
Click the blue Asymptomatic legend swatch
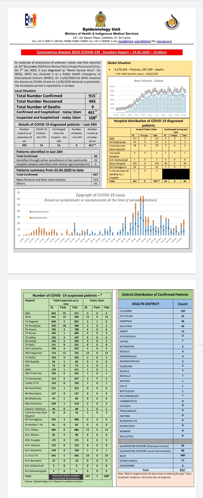(x=31, y=212)
